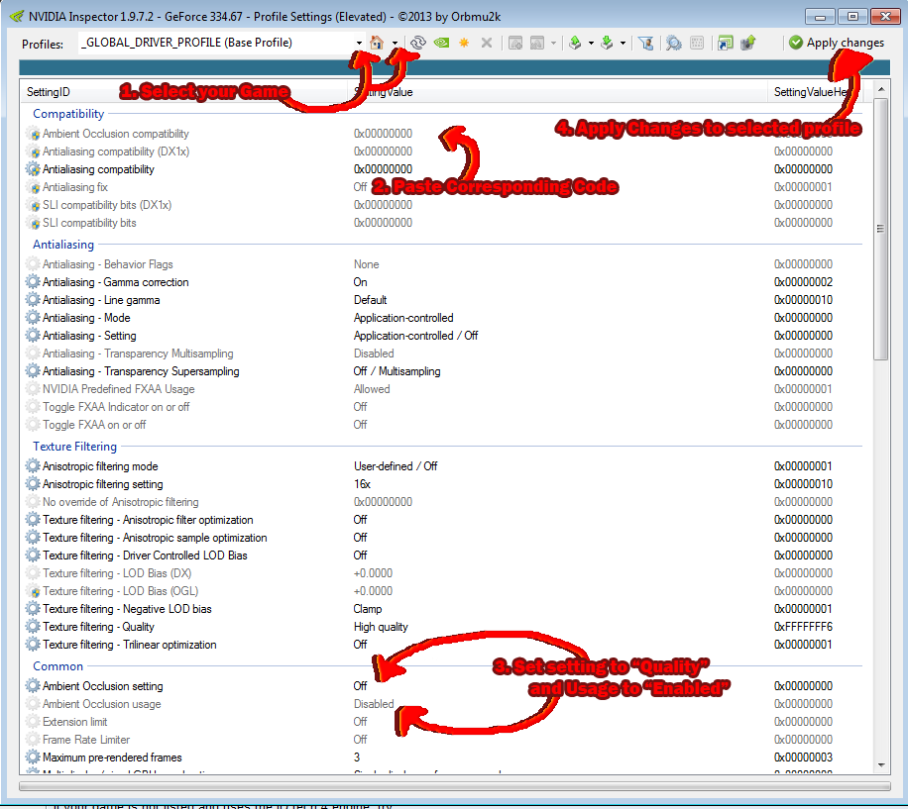Select Anisotropic filtering setting row name
Screen dimensions: 908x809
tap(102, 484)
